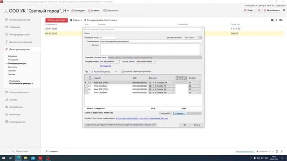
Task: Open the Контрагенты sidebar section
Action: click(16, 107)
